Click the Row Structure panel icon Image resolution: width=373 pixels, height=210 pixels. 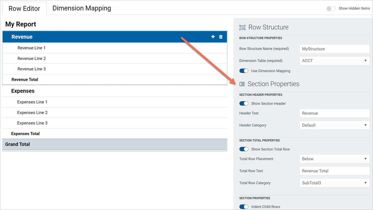[x=242, y=27]
